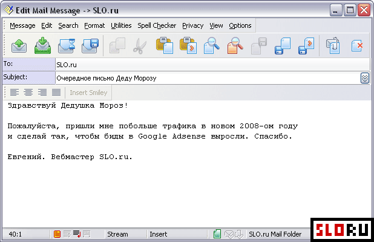Click the greyed-out scissors cut icon

pos(140,46)
